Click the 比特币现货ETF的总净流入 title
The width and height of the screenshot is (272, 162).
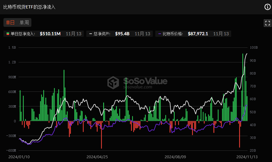click(x=29, y=7)
